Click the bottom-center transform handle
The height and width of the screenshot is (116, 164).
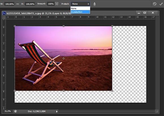[x=64, y=91]
